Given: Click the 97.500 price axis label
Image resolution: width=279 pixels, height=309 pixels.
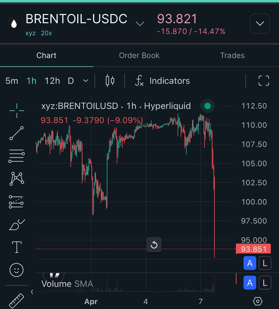Looking at the screenshot, I should (254, 221).
